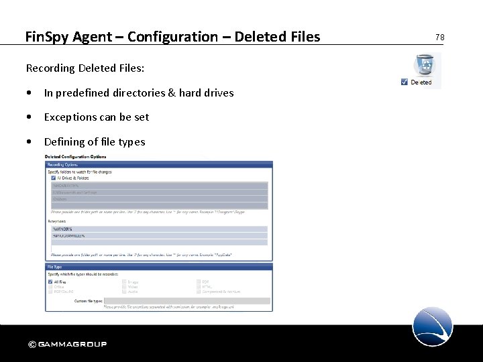The image size is (483, 362).
Task: Click 'Specify folders to watch' label
Action: 80,172
